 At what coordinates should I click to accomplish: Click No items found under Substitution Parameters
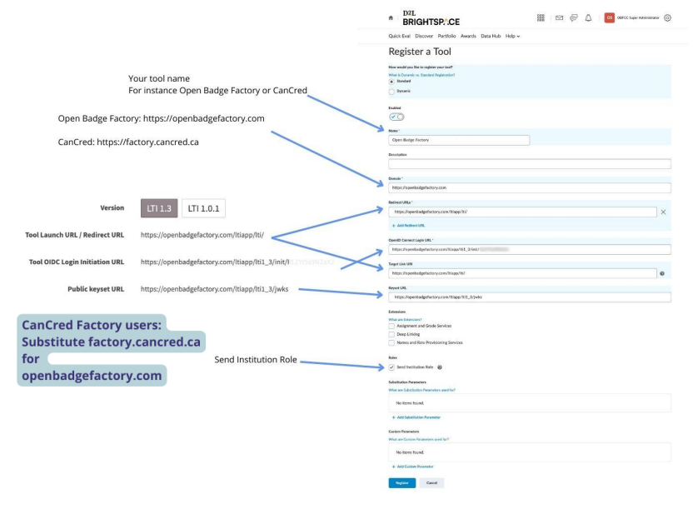tap(410, 403)
